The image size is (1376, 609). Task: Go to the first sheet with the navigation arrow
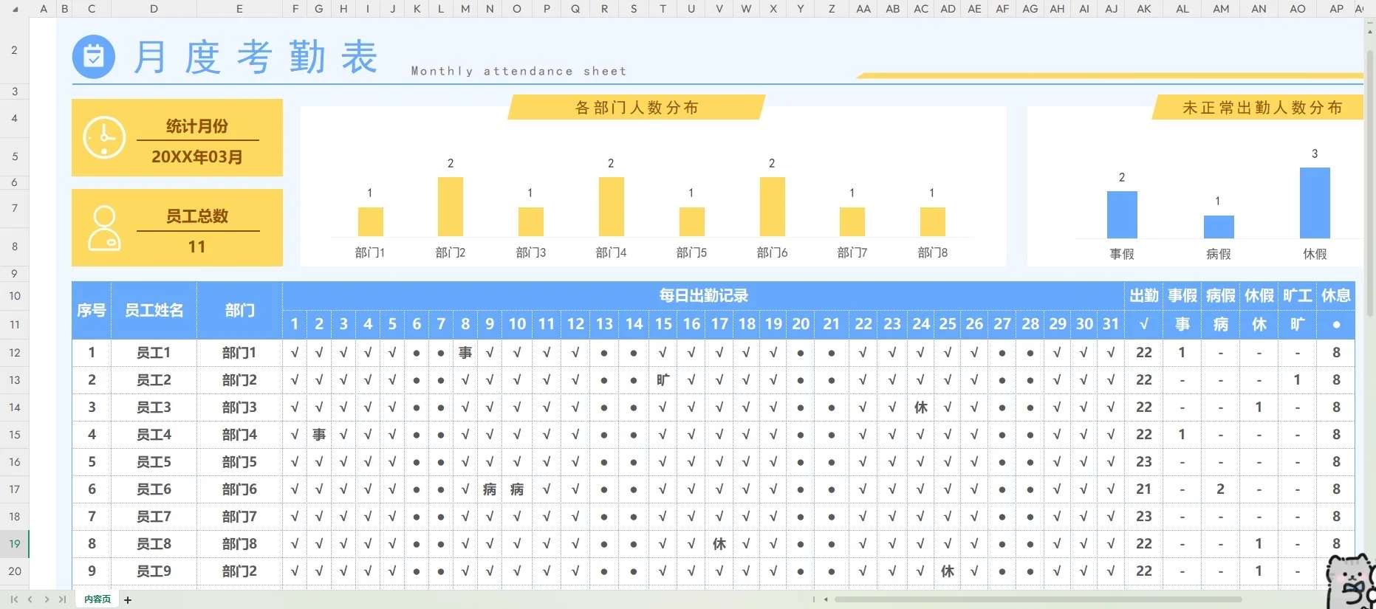pyautogui.click(x=14, y=599)
